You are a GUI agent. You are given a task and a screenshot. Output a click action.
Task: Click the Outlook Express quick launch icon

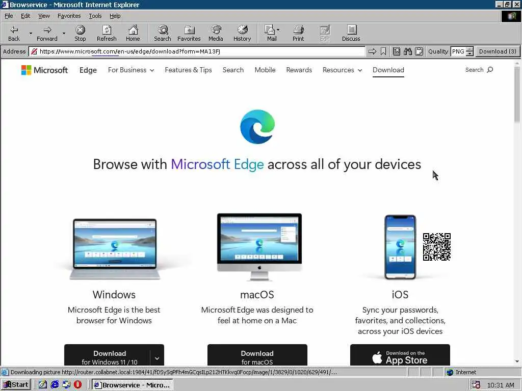66,385
